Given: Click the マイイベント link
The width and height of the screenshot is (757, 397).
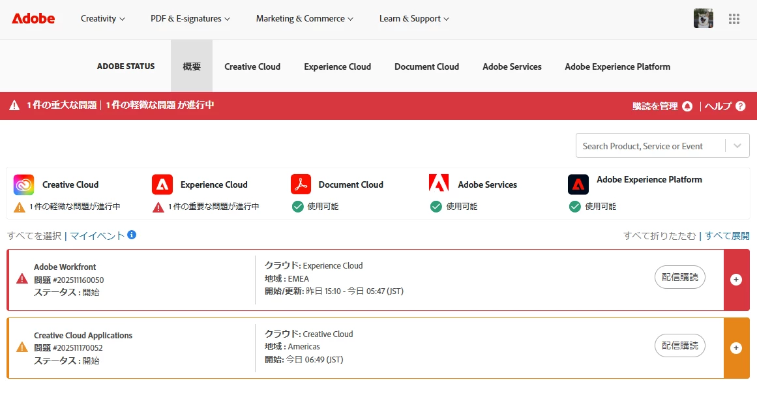Looking at the screenshot, I should click(98, 236).
